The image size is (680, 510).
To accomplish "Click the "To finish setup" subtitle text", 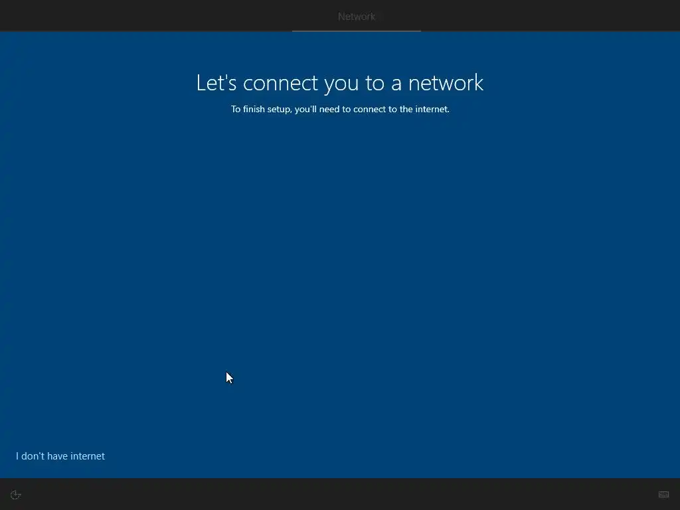I will pyautogui.click(x=340, y=110).
